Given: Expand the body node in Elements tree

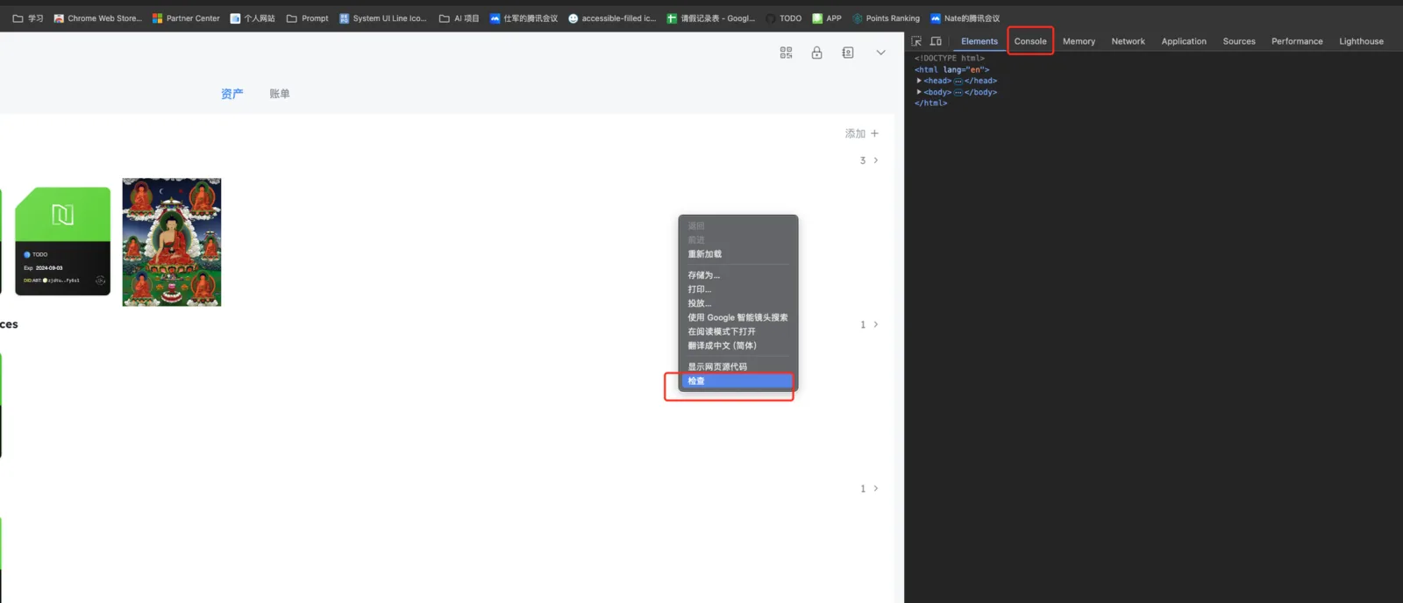Looking at the screenshot, I should click(919, 92).
